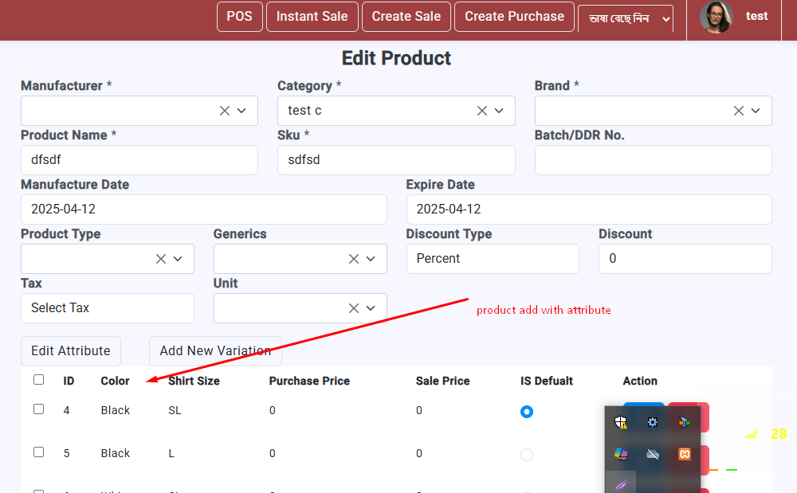Click the Discount value field
The height and width of the screenshot is (493, 797).
tap(685, 259)
